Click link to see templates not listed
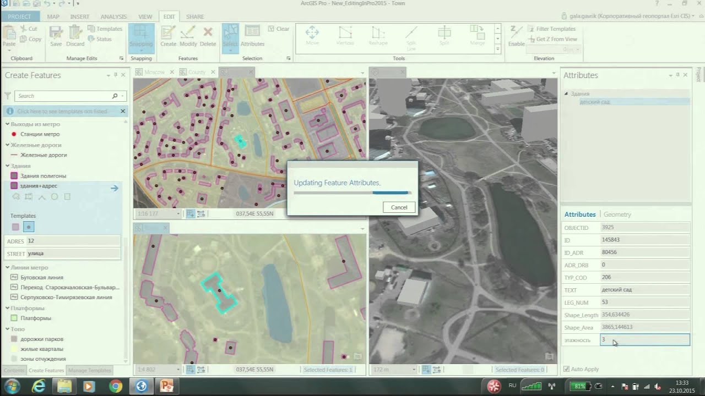Screen dimensions: 705x396 tap(62, 111)
